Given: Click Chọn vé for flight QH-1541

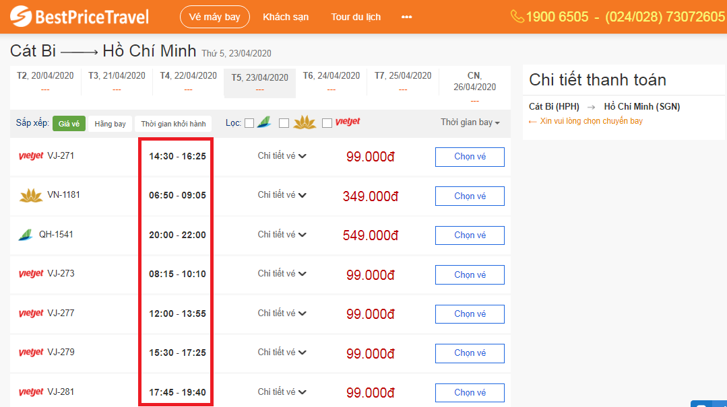Looking at the screenshot, I should pos(470,235).
